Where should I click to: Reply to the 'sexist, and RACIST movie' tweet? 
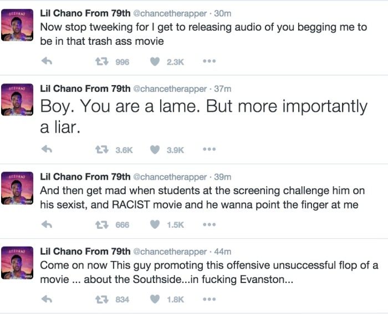pos(47,224)
